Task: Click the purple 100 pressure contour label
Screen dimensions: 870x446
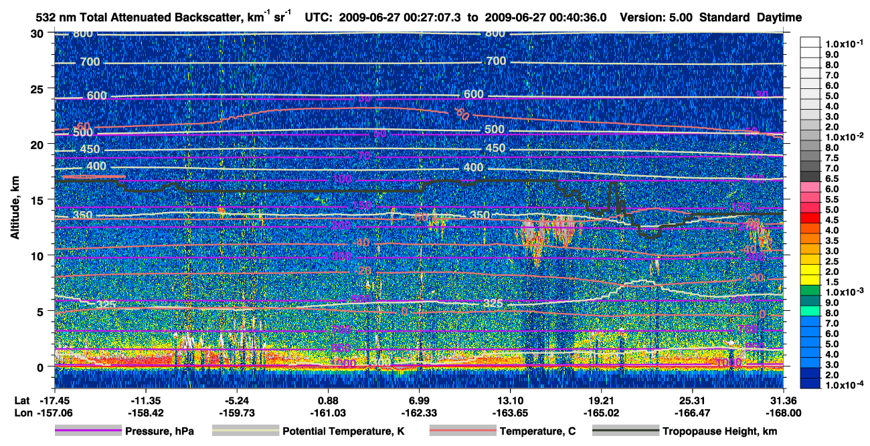Action: pyautogui.click(x=342, y=179)
